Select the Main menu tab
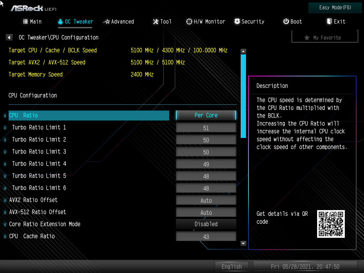Viewport: 364px width, 273px height. coord(32,21)
